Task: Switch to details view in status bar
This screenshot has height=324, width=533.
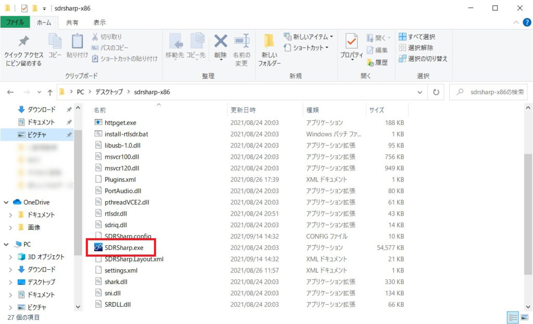Action: [x=513, y=318]
